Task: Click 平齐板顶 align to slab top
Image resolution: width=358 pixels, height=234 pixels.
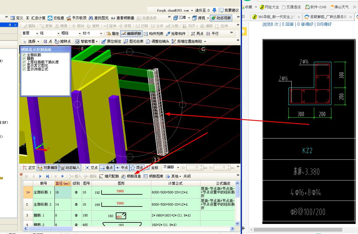Action: point(76,18)
